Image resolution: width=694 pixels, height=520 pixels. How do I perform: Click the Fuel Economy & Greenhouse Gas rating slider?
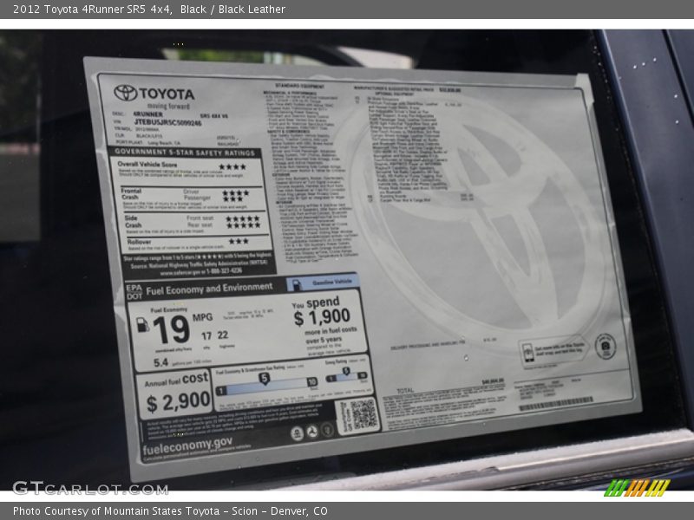point(265,383)
